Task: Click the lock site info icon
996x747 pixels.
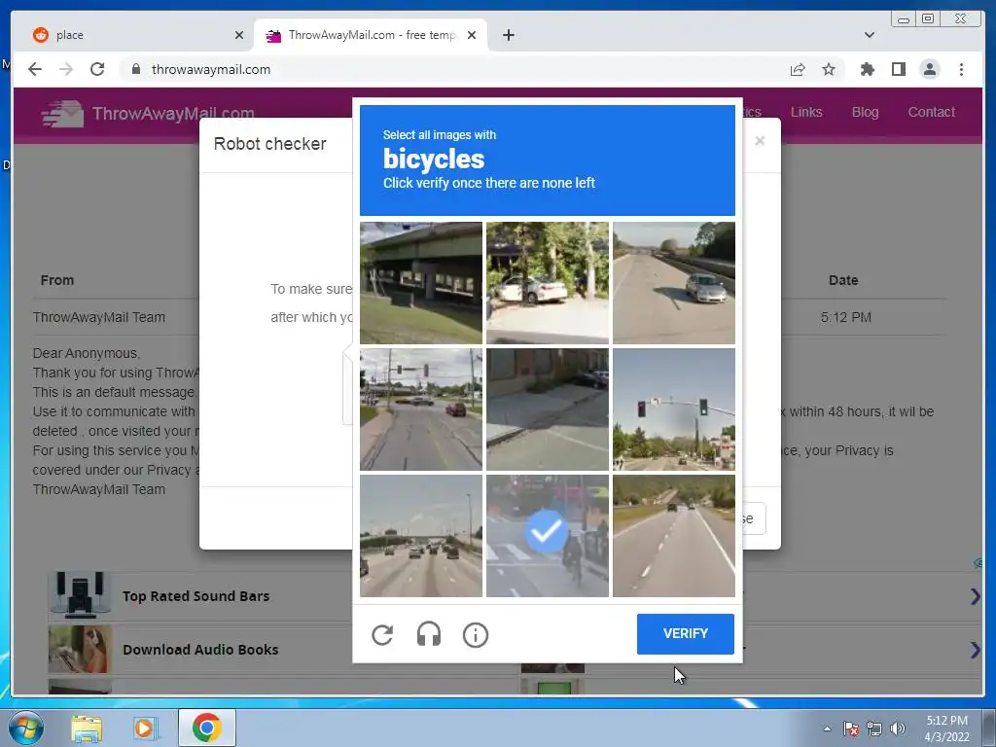Action: click(135, 69)
